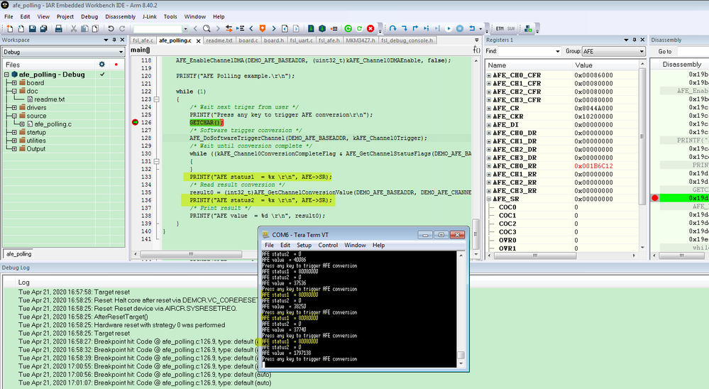709x389 pixels.
Task: Run to cursor debug icon
Action: (437, 28)
